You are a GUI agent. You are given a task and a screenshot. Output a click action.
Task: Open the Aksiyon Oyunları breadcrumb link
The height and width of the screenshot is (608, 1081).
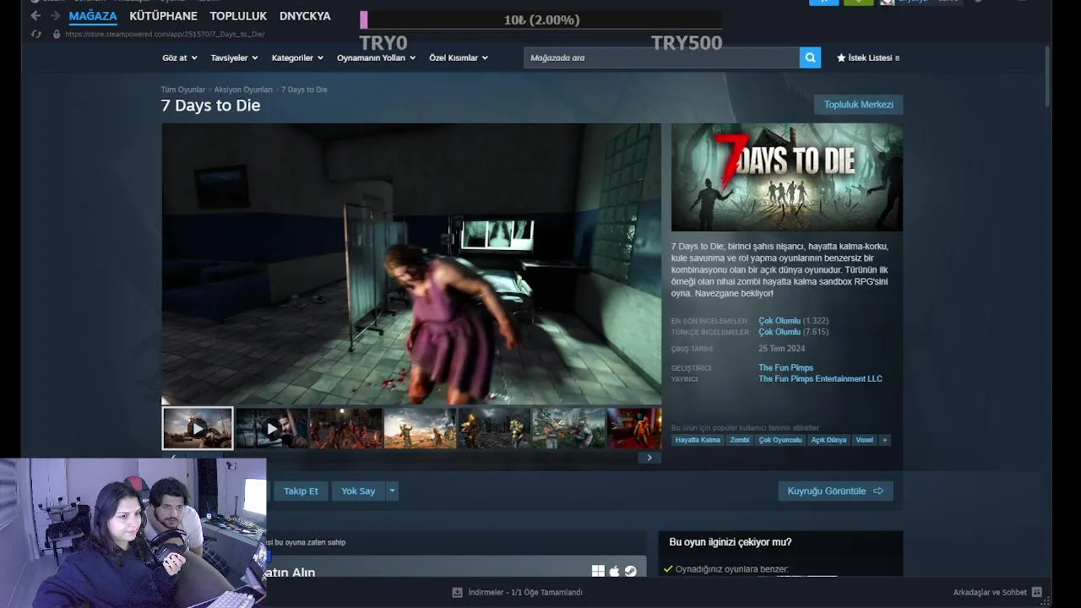243,90
